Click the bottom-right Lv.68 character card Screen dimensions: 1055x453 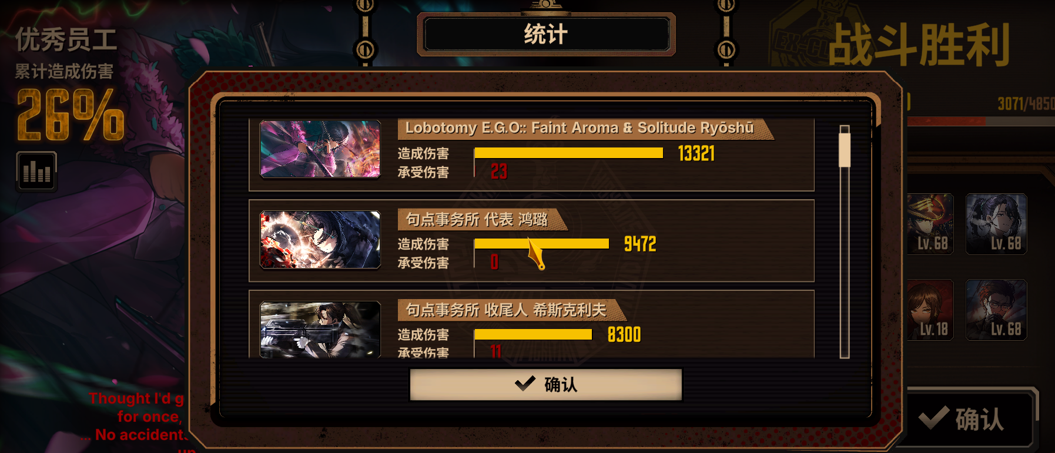coord(996,310)
